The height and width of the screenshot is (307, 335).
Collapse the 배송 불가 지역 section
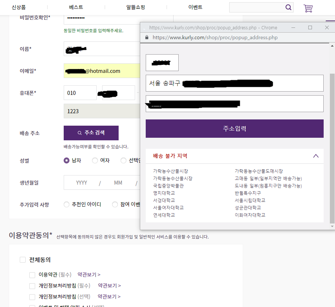click(x=316, y=156)
